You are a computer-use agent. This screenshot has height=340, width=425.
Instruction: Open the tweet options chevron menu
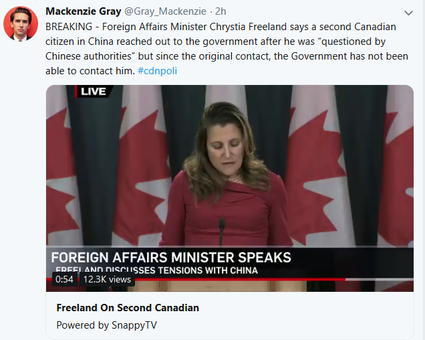tap(408, 13)
